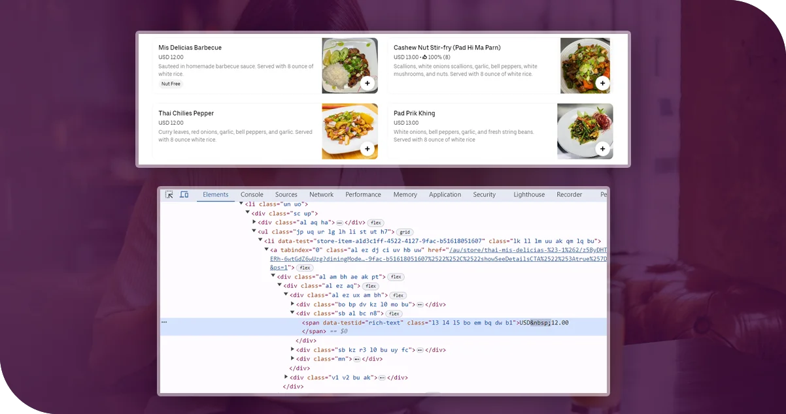The image size is (786, 414).
Task: Click plus icon on Thai Chilies Pepper
Action: tap(367, 150)
